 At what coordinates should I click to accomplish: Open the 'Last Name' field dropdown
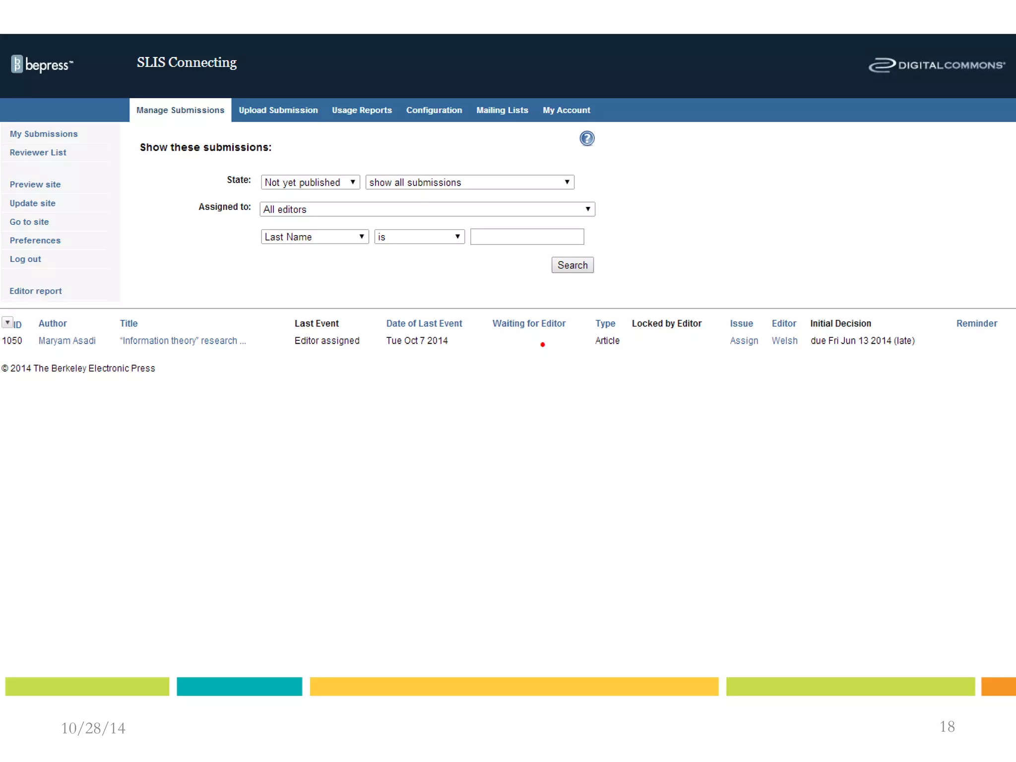315,237
